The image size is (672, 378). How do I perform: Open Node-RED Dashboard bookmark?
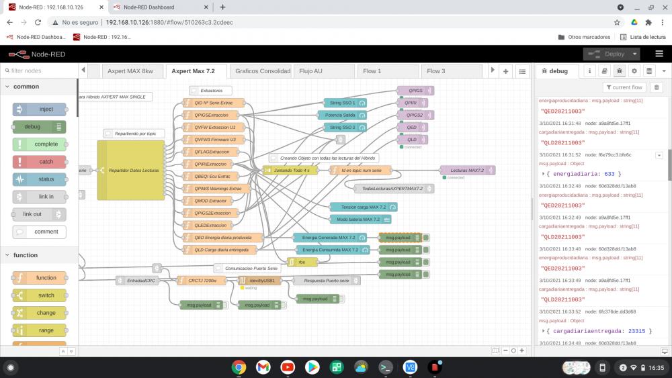pyautogui.click(x=36, y=37)
